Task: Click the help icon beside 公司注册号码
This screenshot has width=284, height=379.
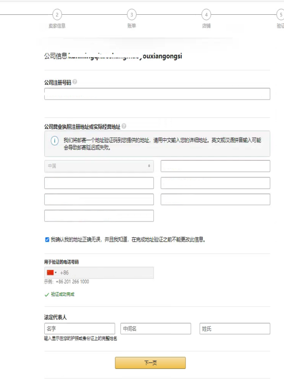Action: [75, 82]
